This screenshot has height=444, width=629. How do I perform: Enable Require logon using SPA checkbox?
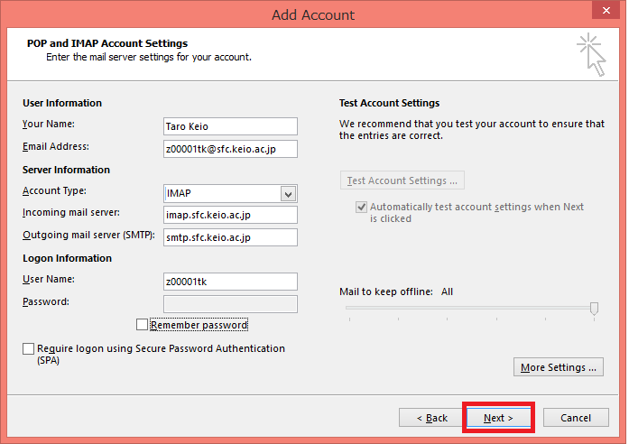click(29, 349)
